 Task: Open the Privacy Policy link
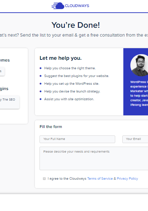pyautogui.click(x=127, y=179)
